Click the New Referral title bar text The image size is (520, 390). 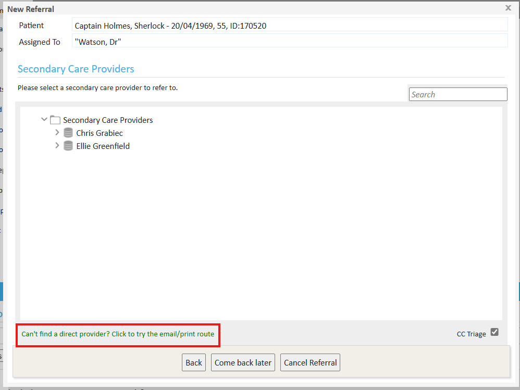tap(31, 9)
